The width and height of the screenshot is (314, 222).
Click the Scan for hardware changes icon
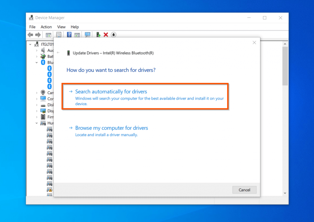87,35
